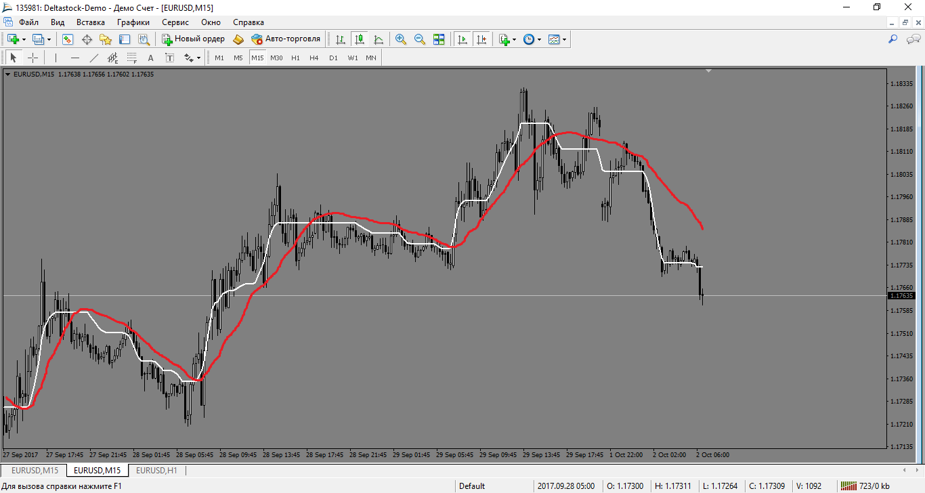
Task: Click the Periods clock icon
Action: [529, 39]
